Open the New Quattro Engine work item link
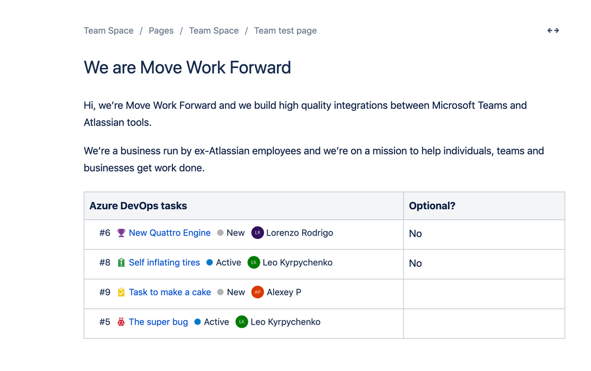Viewport: 591px width, 371px height. coord(170,233)
